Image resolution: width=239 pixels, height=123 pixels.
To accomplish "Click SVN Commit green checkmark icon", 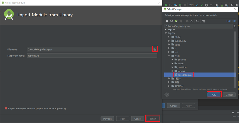I will (202, 5).
